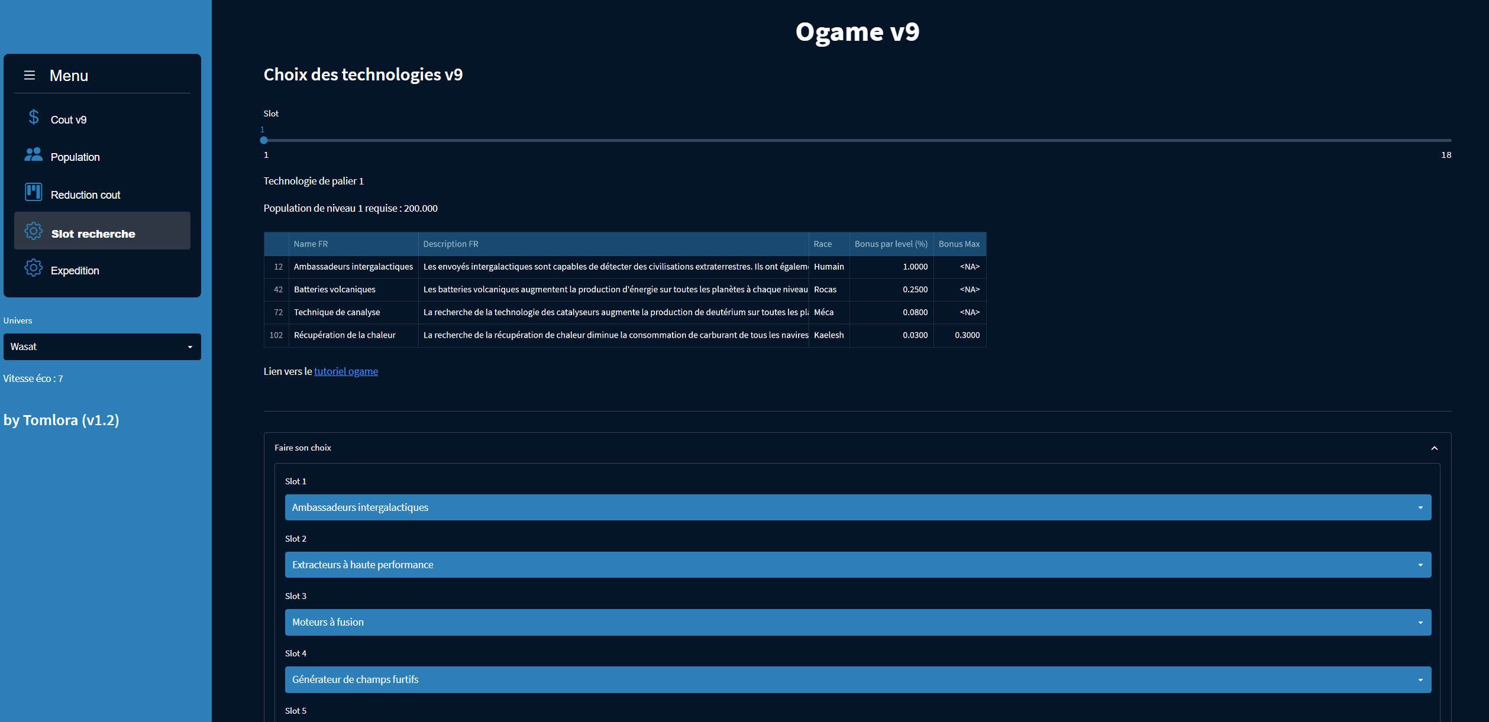Viewport: 1489px width, 722px height.
Task: Follow the tutoriel ogame link
Action: click(346, 371)
